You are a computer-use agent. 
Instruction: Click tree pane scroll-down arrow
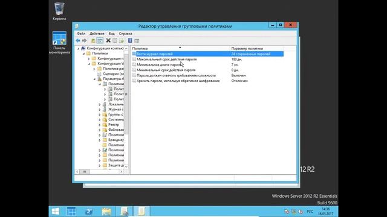126,166
